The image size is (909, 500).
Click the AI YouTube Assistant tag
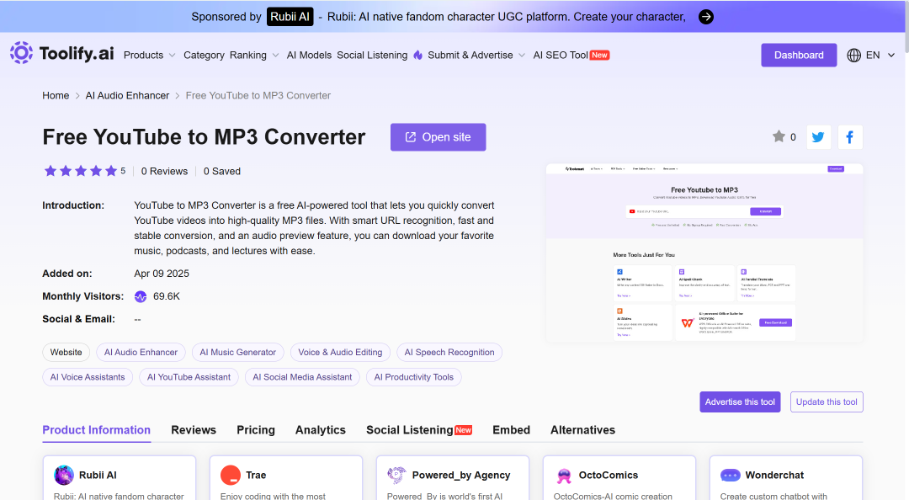189,377
